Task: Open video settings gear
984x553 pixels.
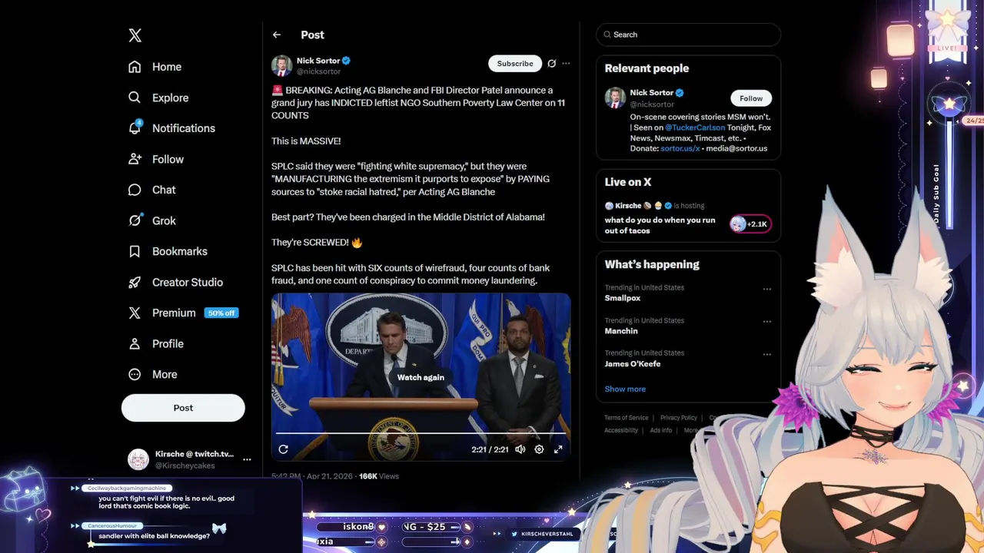Action: click(x=539, y=449)
